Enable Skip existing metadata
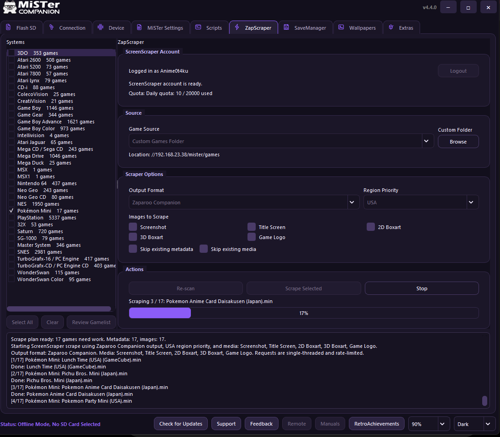The width and height of the screenshot is (500, 437). click(133, 249)
